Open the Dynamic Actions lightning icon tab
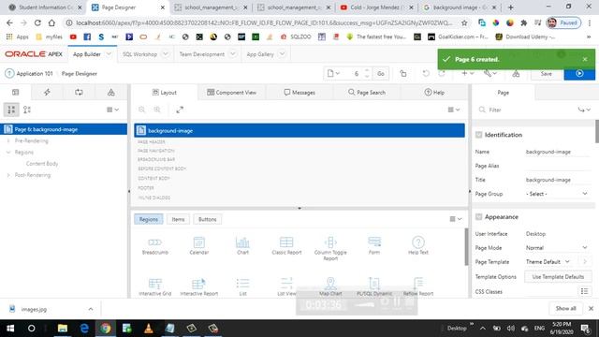 coord(47,92)
